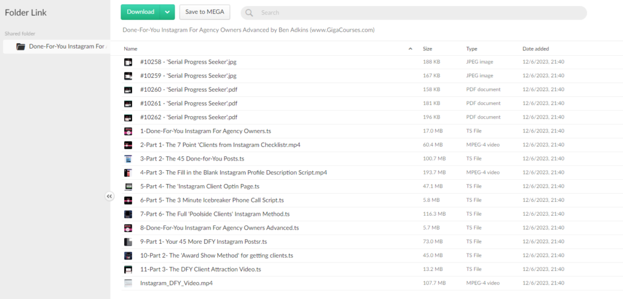The image size is (623, 299).
Task: Click icon of 7-Part 6 Poolside Clients Method.ts
Action: (x=128, y=214)
